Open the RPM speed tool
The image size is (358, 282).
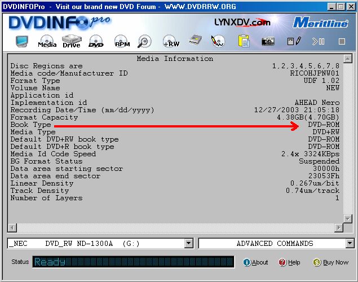[122, 41]
